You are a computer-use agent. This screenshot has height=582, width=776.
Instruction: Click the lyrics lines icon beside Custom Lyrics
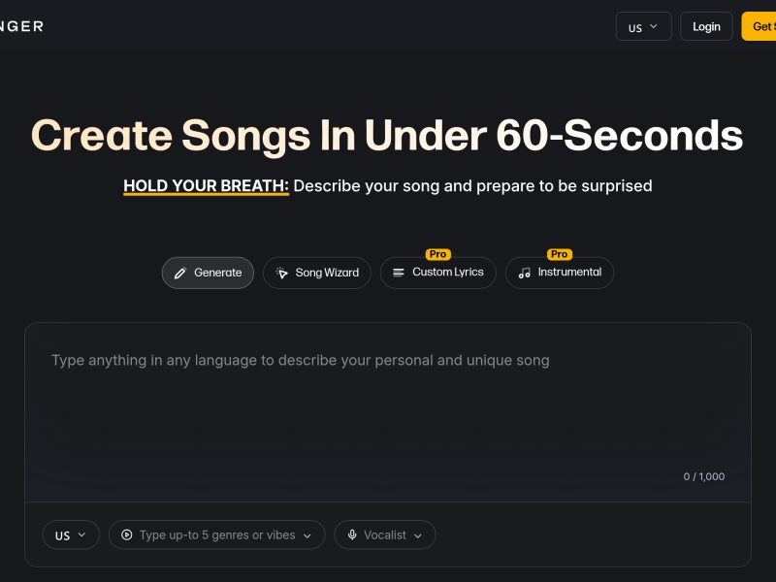pos(399,274)
